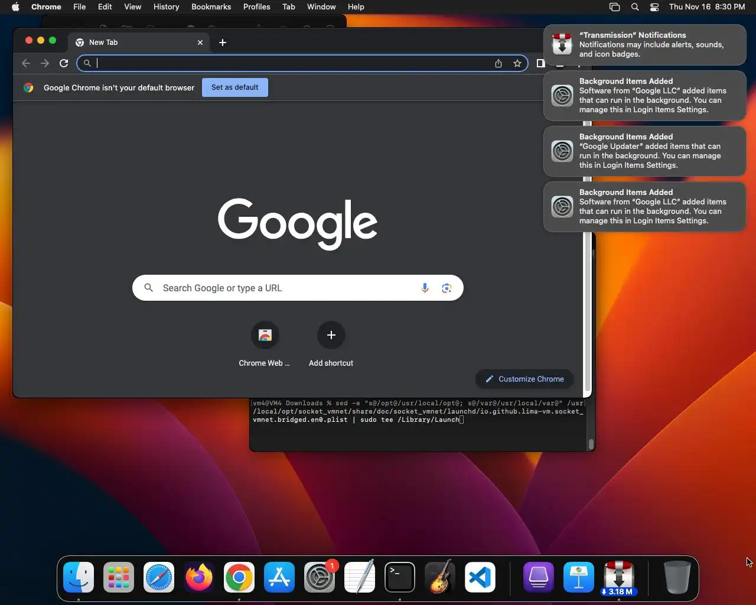The width and height of the screenshot is (756, 605).
Task: Open App Store from the Dock
Action: click(x=279, y=577)
